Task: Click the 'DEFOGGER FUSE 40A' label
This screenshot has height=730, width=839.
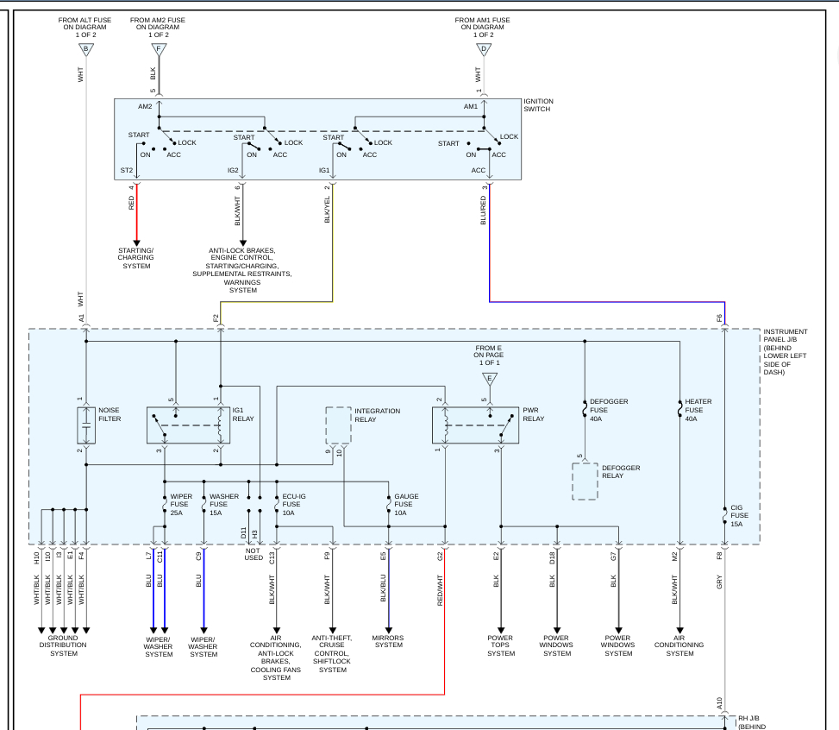Action: [x=609, y=410]
